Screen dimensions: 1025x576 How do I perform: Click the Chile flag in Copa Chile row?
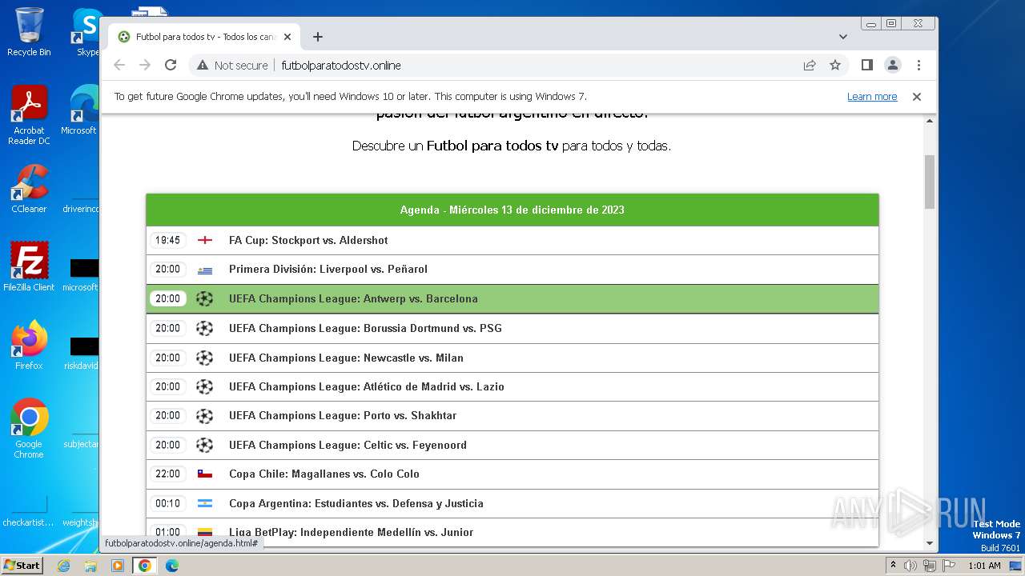(x=205, y=474)
